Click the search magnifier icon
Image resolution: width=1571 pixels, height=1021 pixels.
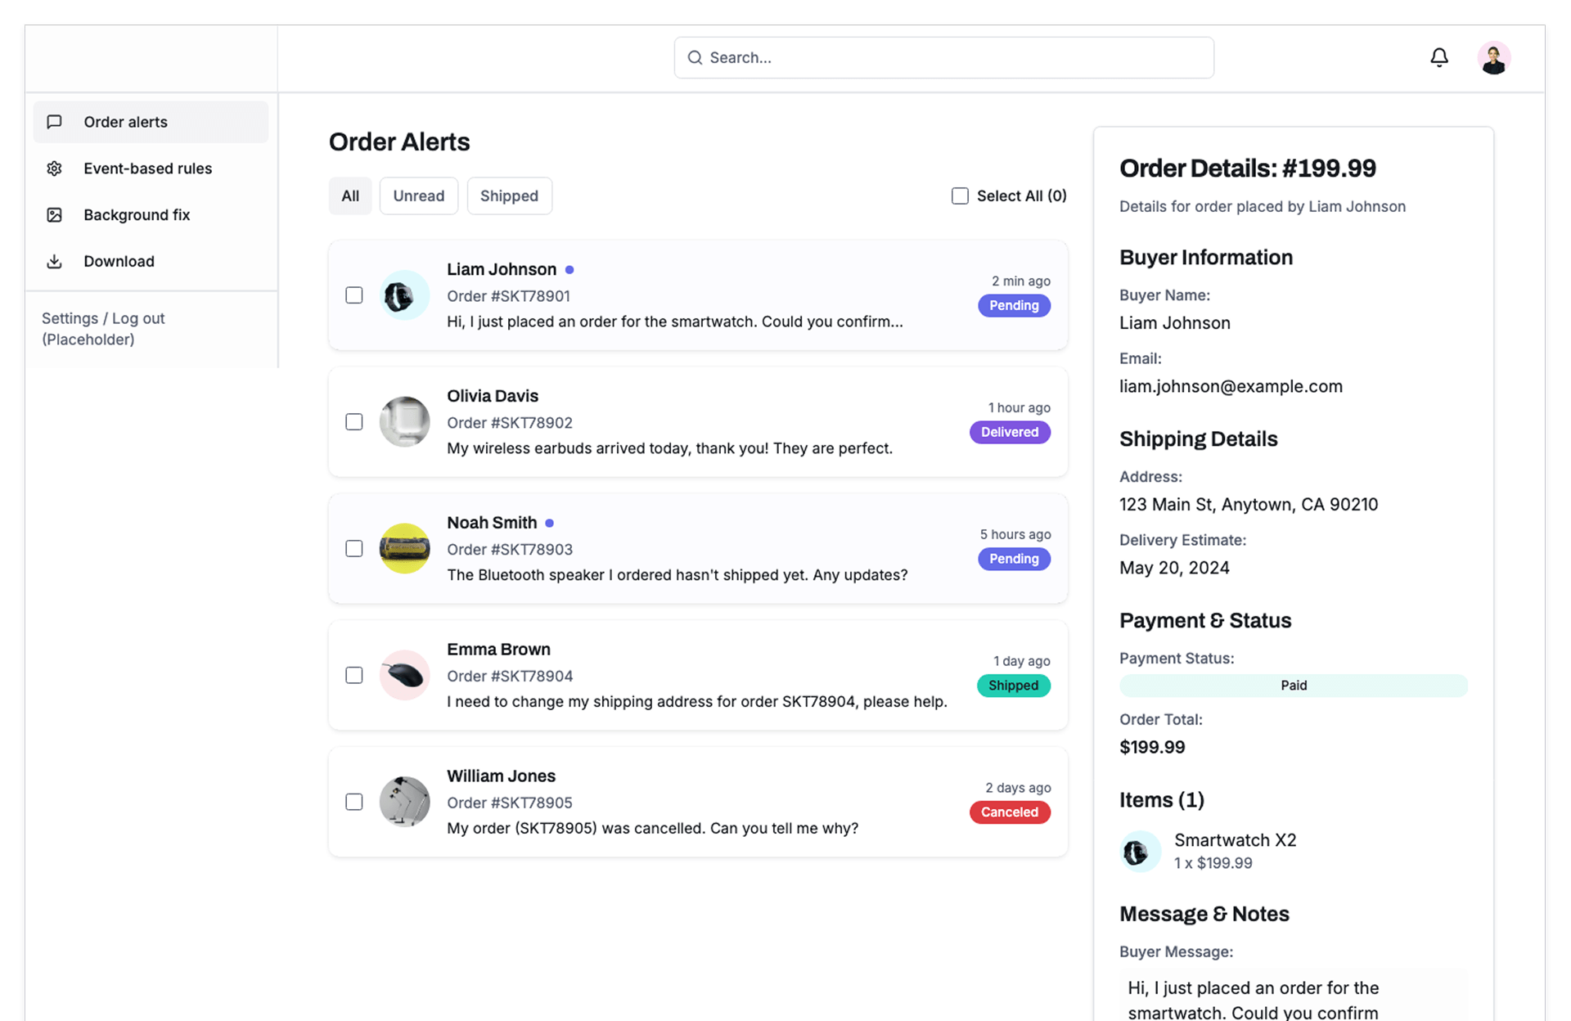pyautogui.click(x=695, y=57)
